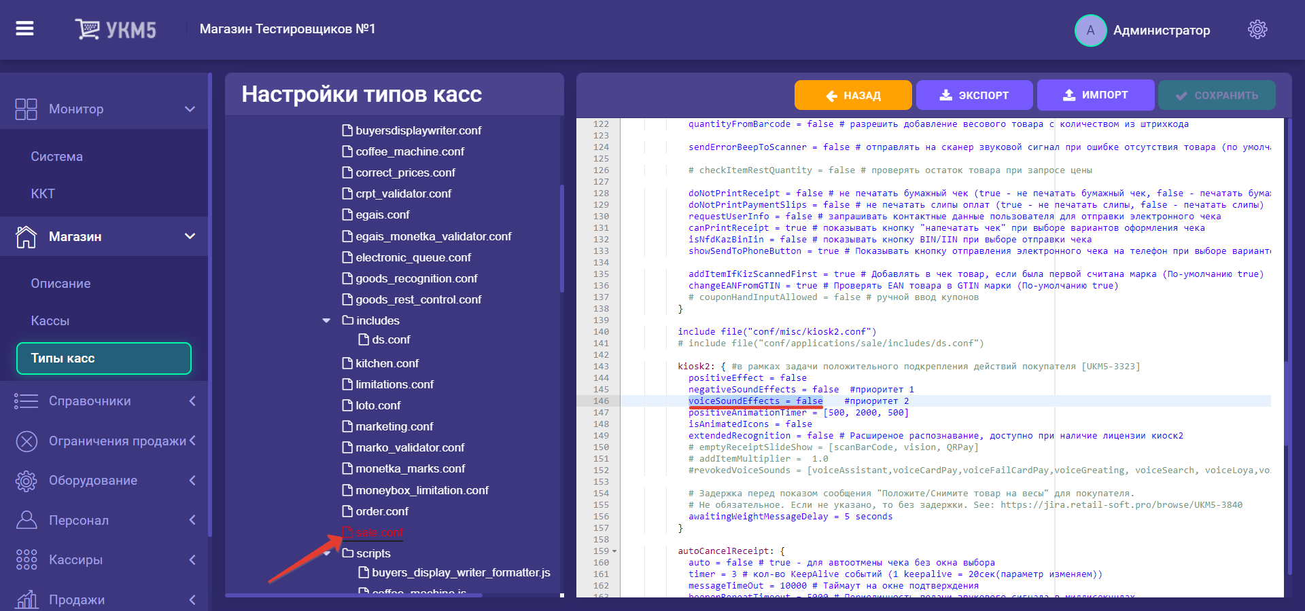Collapse the Магазин section chevron

click(190, 236)
